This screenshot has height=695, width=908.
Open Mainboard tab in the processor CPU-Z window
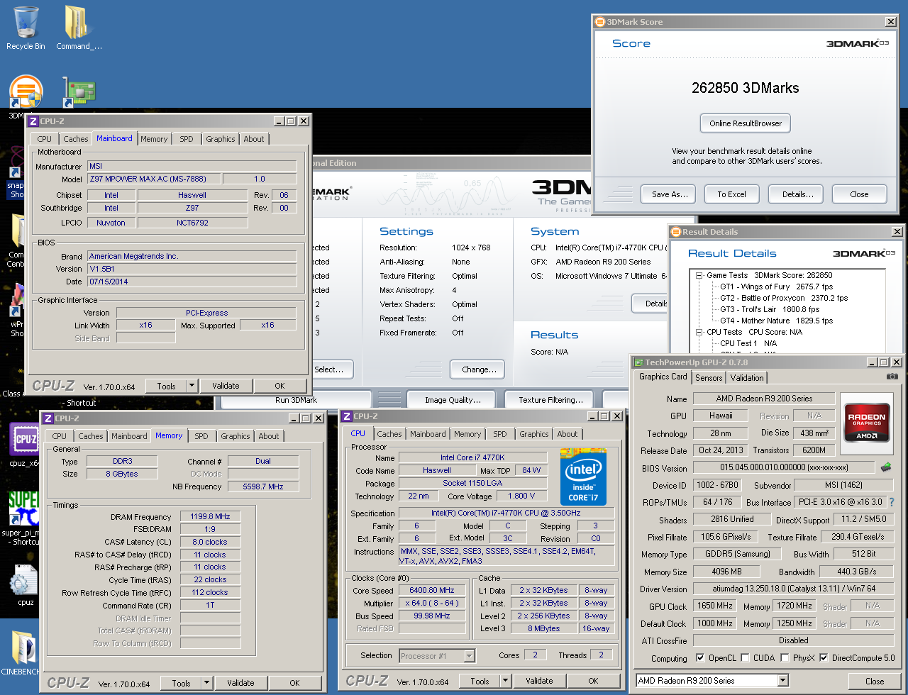point(428,434)
